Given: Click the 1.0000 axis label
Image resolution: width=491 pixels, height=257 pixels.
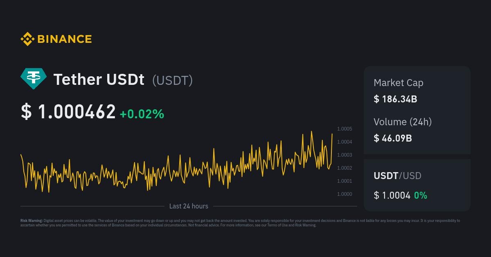Looking at the screenshot, I should 345,194.
